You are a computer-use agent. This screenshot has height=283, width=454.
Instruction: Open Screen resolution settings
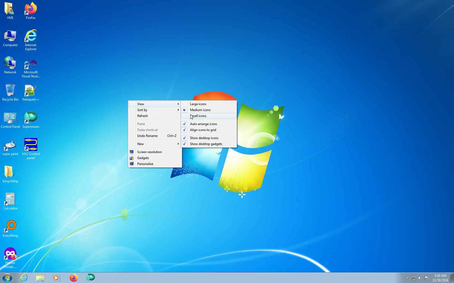pyautogui.click(x=155, y=152)
